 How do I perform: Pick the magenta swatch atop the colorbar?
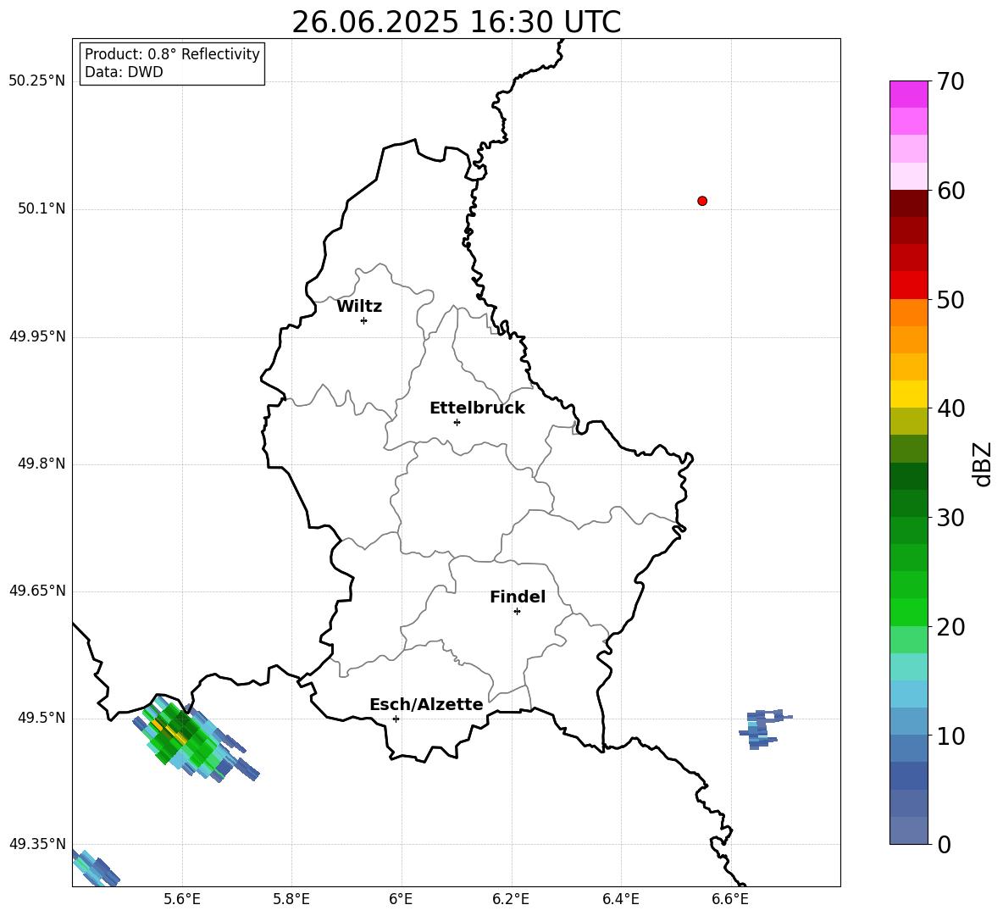click(908, 94)
